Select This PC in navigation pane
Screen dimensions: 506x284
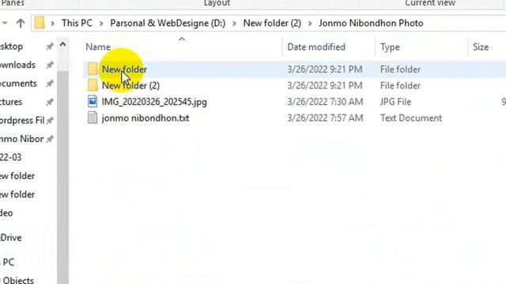tap(7, 262)
